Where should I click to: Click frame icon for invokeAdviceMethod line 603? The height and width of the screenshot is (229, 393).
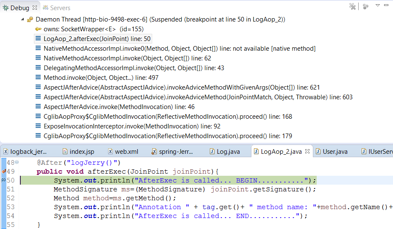(38, 97)
